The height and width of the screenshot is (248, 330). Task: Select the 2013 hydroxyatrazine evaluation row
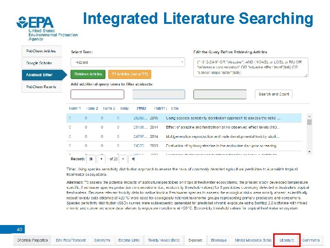[x=184, y=146]
